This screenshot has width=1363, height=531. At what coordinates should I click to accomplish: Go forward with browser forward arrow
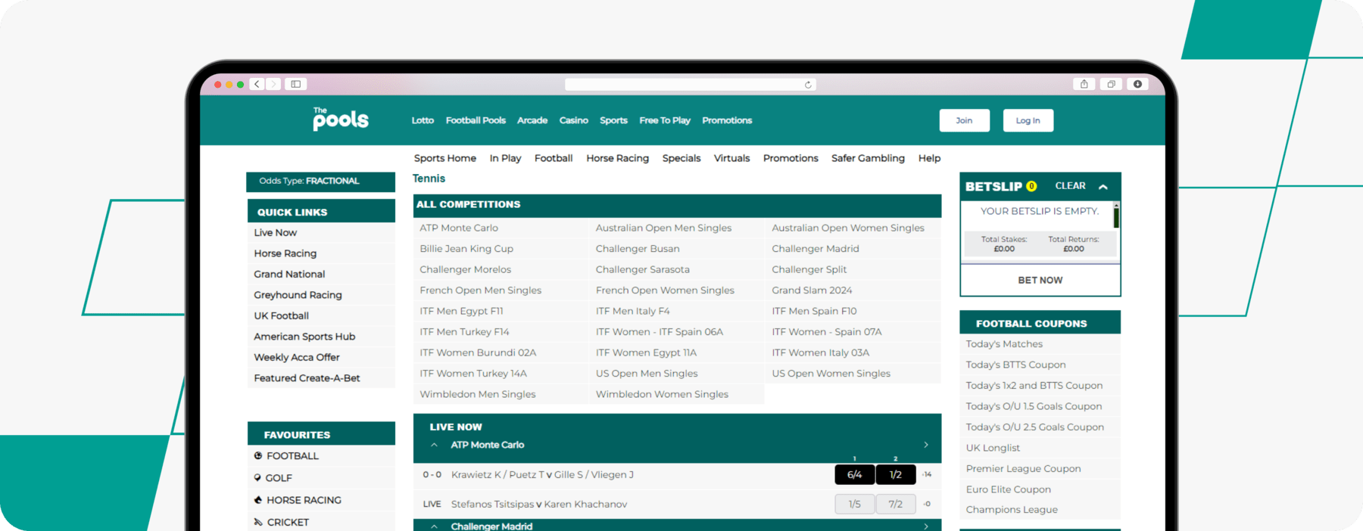point(273,84)
